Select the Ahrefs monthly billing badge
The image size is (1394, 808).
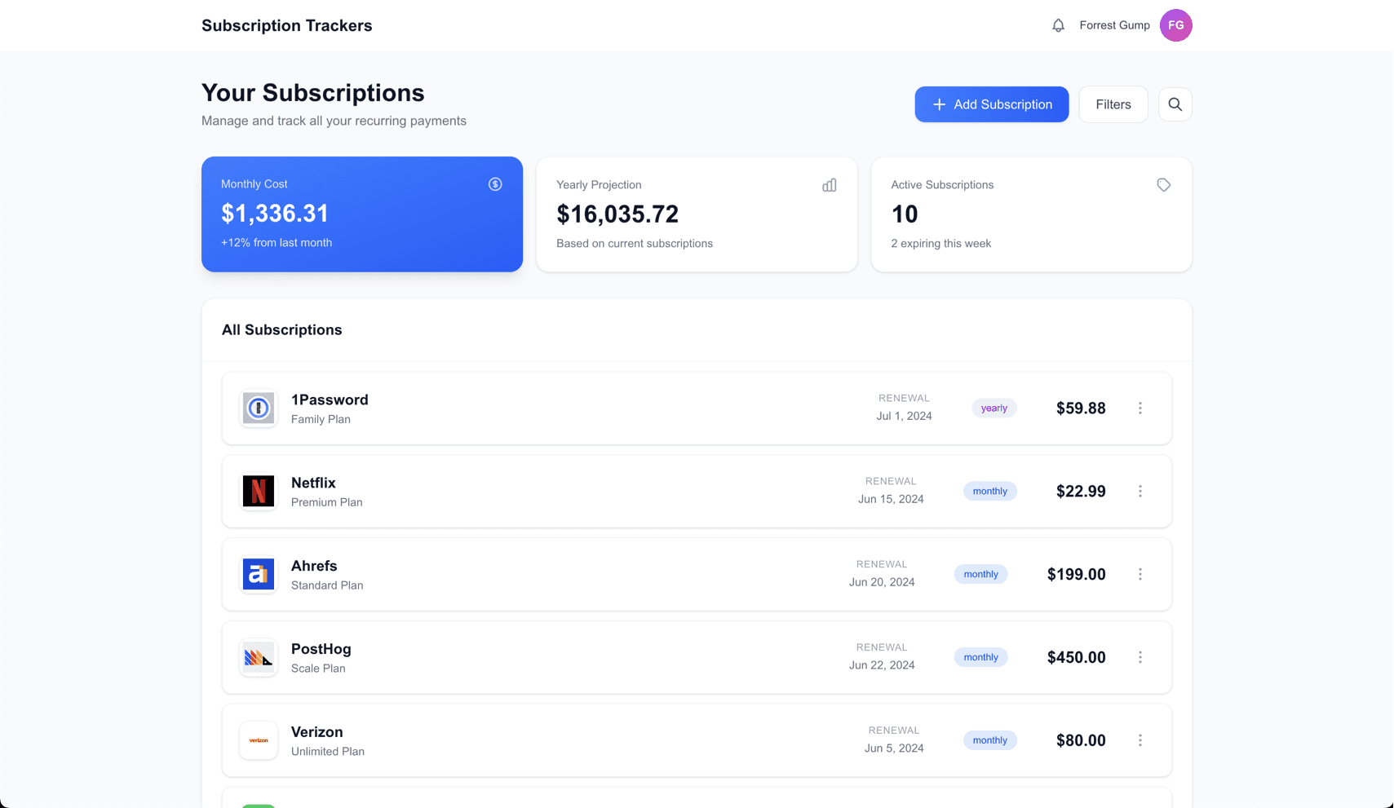(x=980, y=575)
